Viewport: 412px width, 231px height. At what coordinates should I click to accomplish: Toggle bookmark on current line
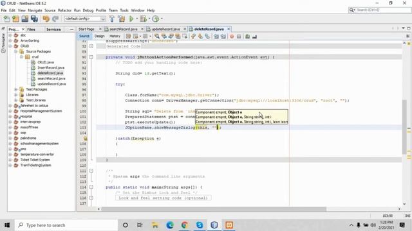coord(207,37)
